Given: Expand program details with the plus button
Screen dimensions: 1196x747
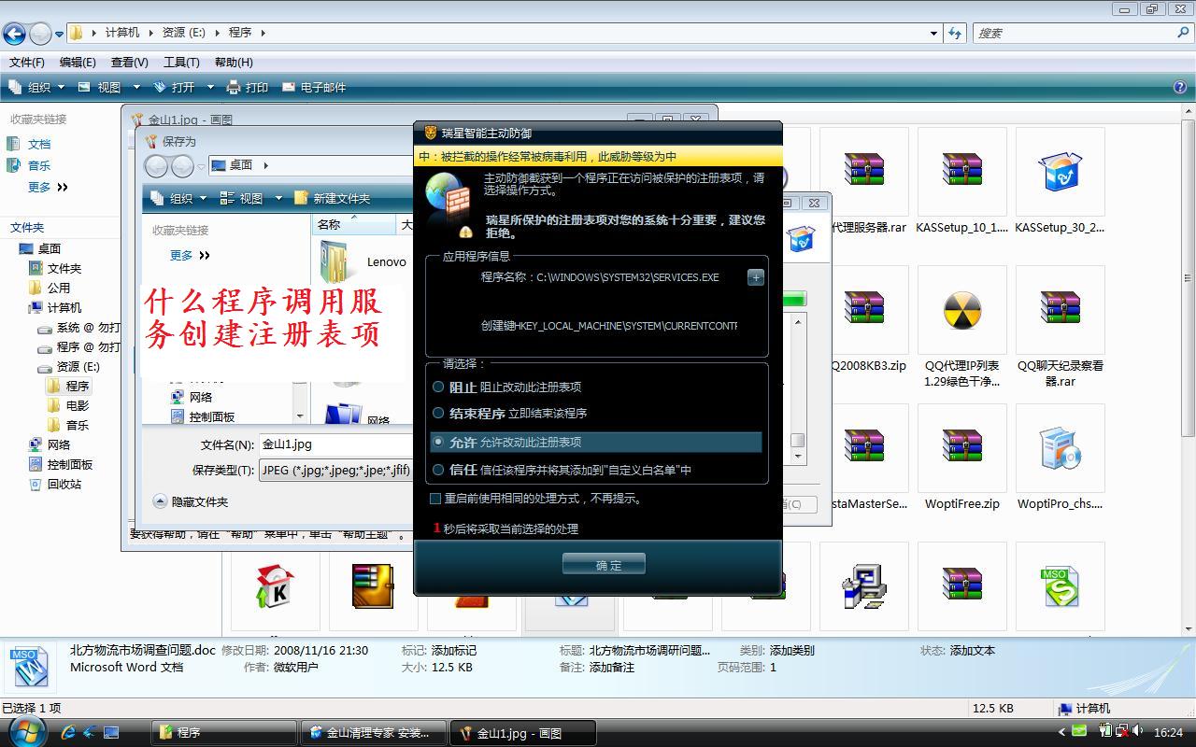Looking at the screenshot, I should point(756,277).
